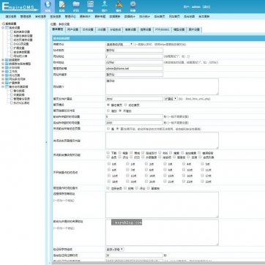Click the 版本更新 link in toolbar

(204, 17)
